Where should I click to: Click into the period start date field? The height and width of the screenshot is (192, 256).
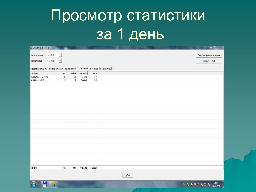click(x=52, y=55)
